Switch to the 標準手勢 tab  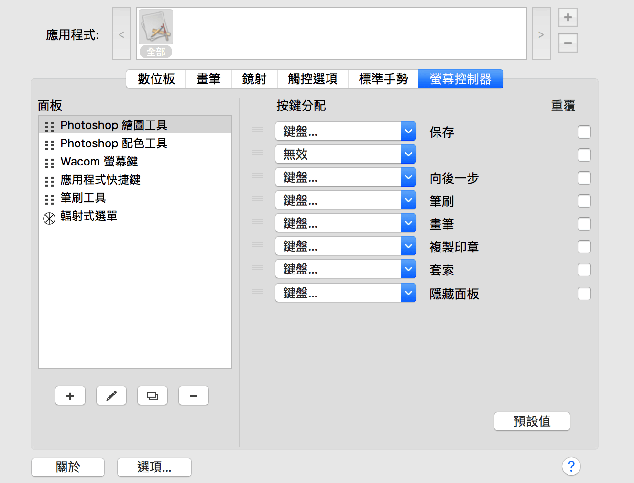(x=383, y=79)
